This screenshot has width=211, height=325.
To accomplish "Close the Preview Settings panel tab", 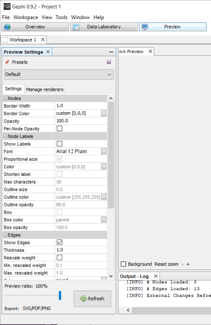I will (x=48, y=52).
